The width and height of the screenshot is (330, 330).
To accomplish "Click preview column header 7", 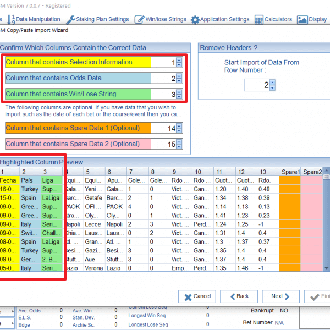I will click(138, 172).
